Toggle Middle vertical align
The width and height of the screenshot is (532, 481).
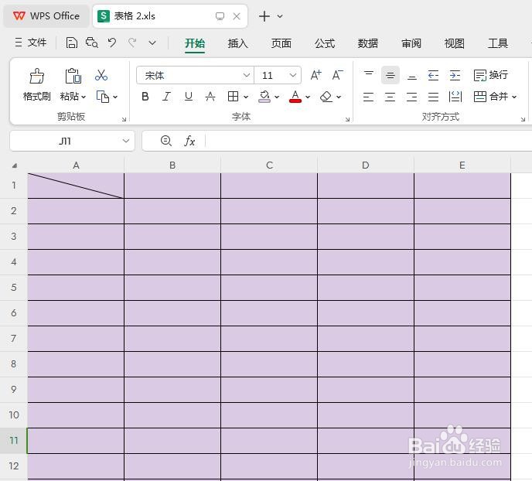pos(390,75)
